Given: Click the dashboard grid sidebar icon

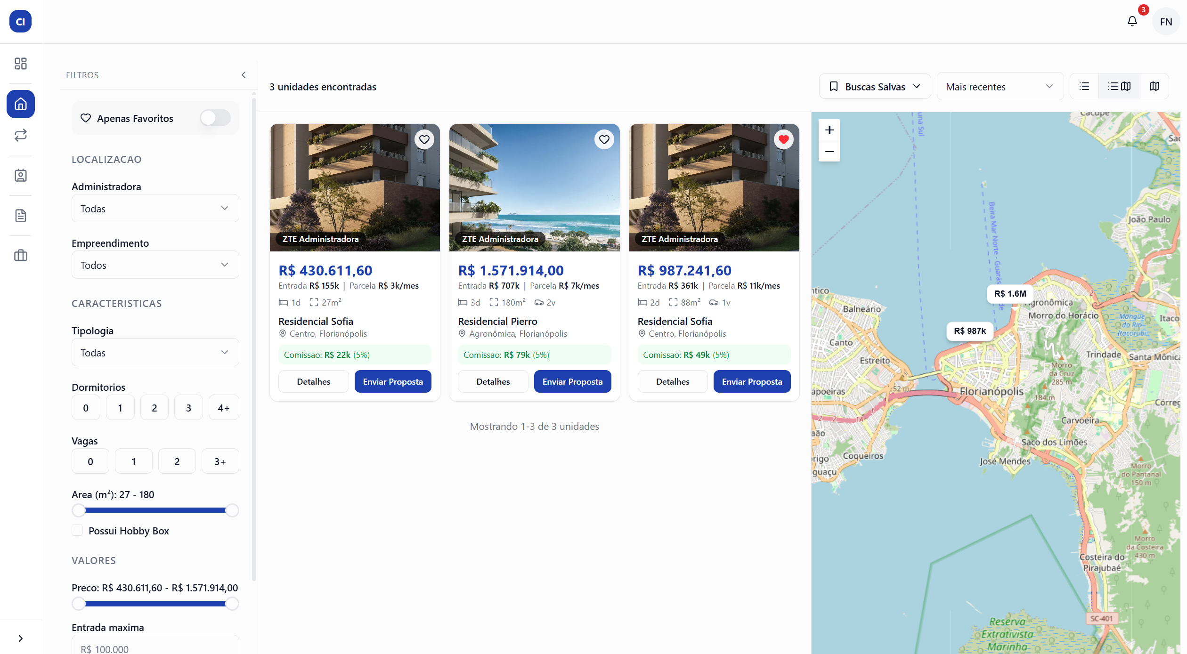Looking at the screenshot, I should coord(21,64).
